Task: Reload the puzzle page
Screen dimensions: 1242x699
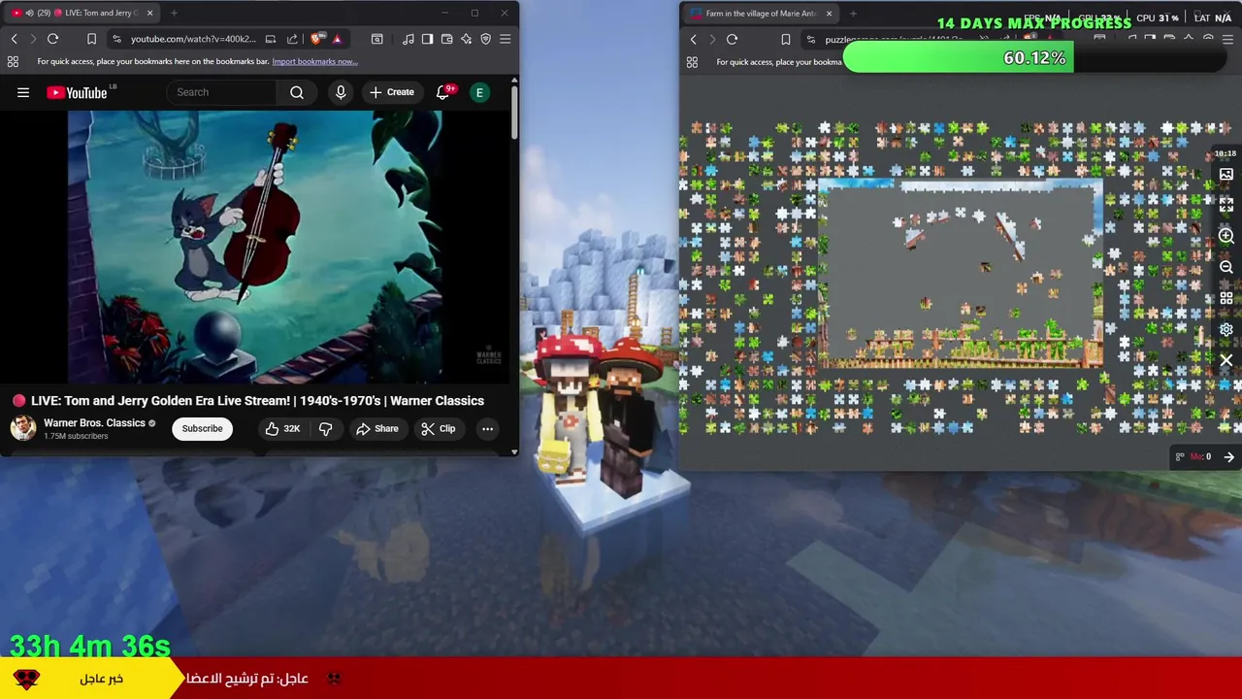Action: coord(733,40)
